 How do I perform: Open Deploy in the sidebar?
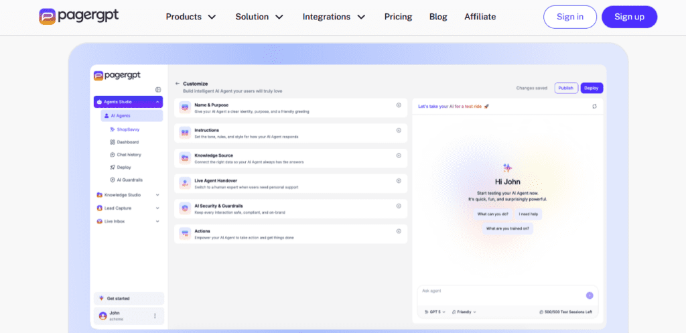[x=121, y=167]
